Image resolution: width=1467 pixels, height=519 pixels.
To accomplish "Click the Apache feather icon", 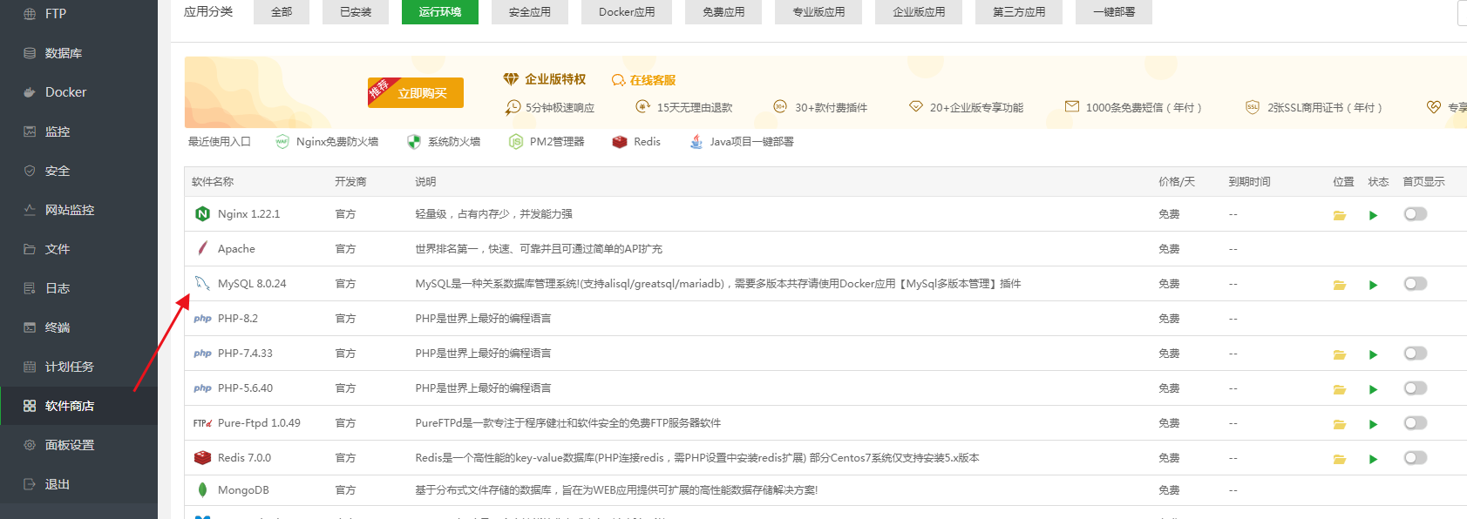I will pos(202,249).
